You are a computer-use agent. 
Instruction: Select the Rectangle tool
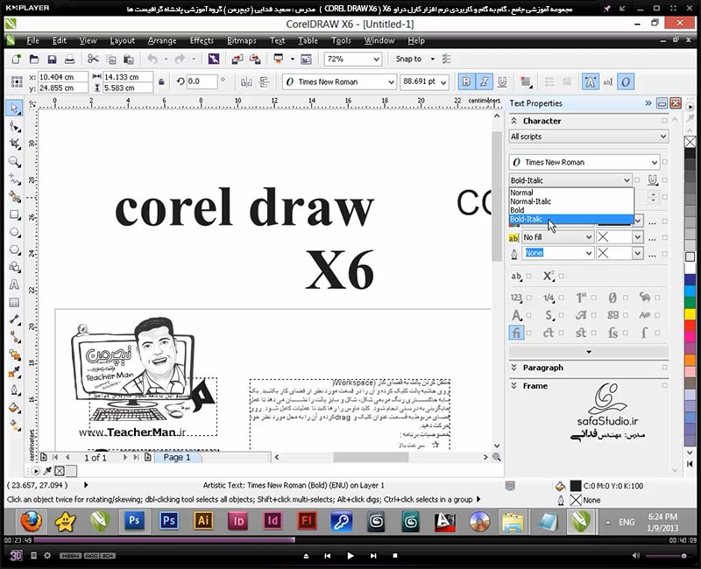(15, 214)
